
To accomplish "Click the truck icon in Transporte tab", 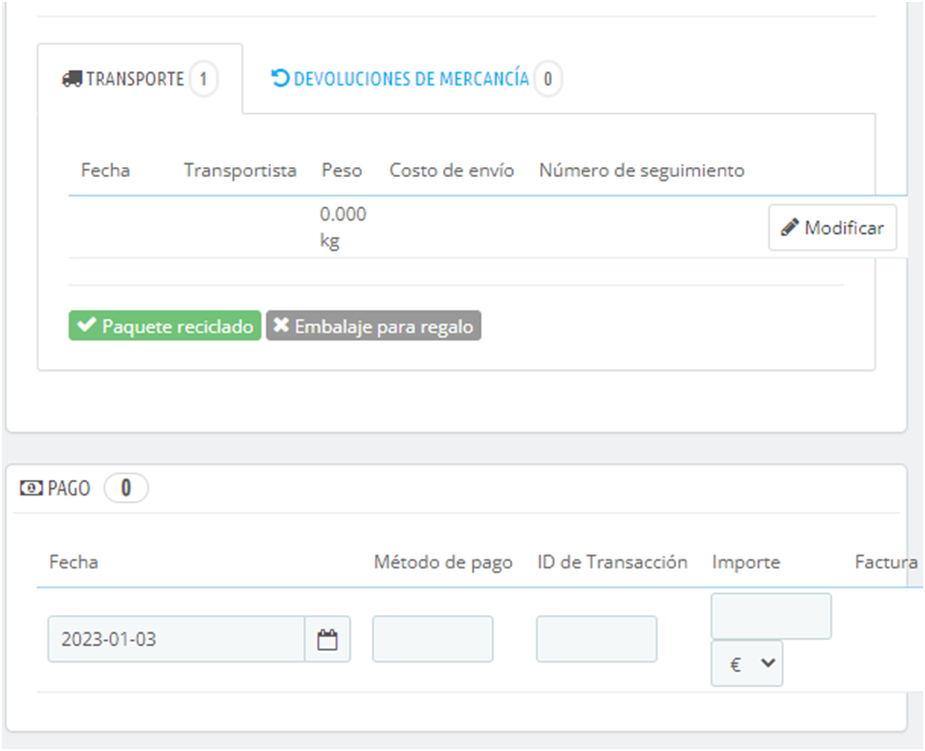I will click(x=72, y=79).
